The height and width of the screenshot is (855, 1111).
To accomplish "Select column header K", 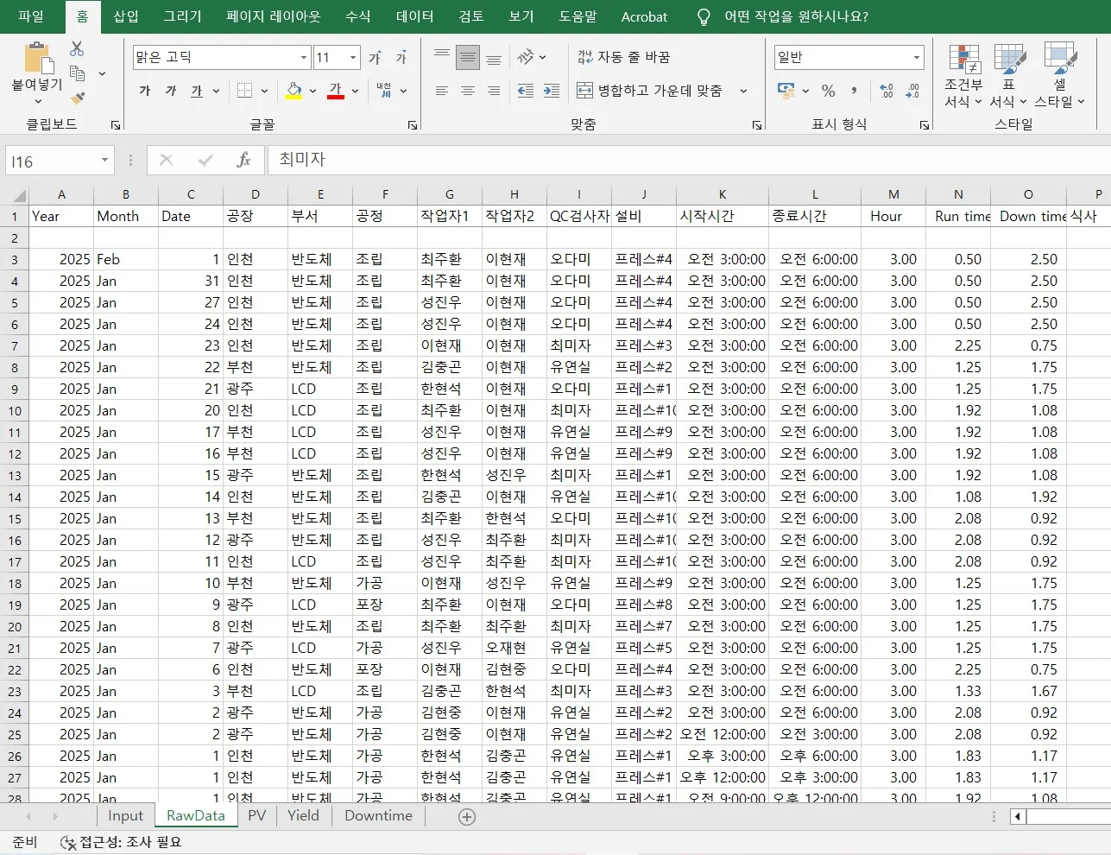I will pyautogui.click(x=723, y=194).
